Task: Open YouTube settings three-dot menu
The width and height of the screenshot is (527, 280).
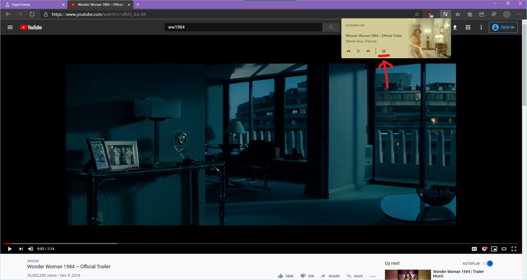Action: pyautogui.click(x=481, y=27)
